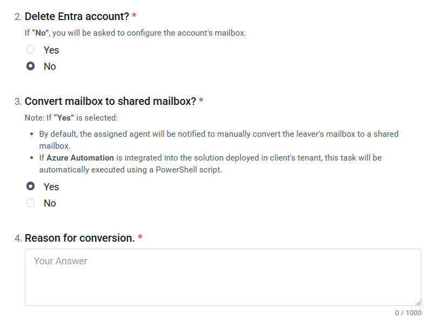
Task: Click the "Yes" label under Delete Entra account
Action: click(51, 50)
